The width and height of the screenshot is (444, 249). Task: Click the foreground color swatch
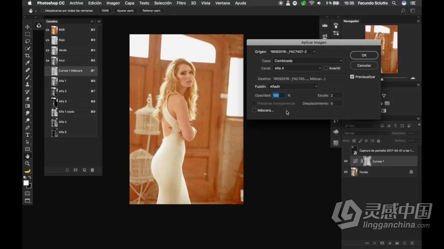(x=26, y=183)
